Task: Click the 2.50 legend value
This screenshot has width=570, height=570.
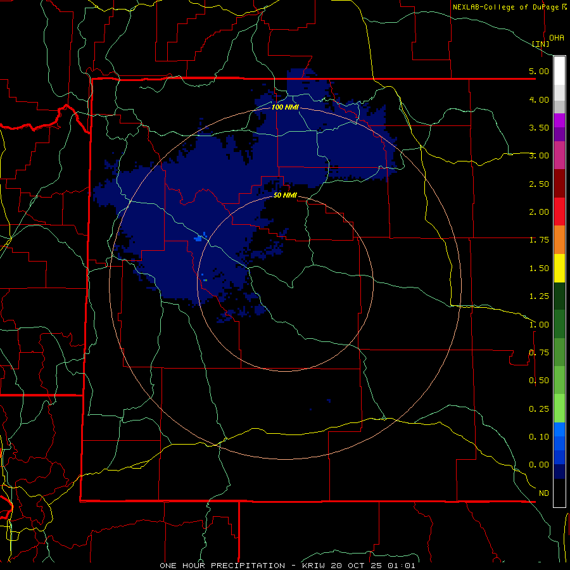Action: pos(539,184)
